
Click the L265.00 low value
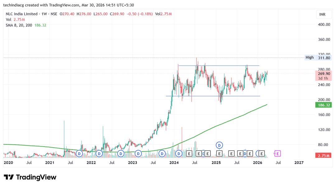click(100, 14)
